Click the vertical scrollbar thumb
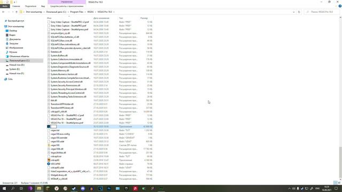The width and height of the screenshot is (342, 192). [x=340, y=162]
